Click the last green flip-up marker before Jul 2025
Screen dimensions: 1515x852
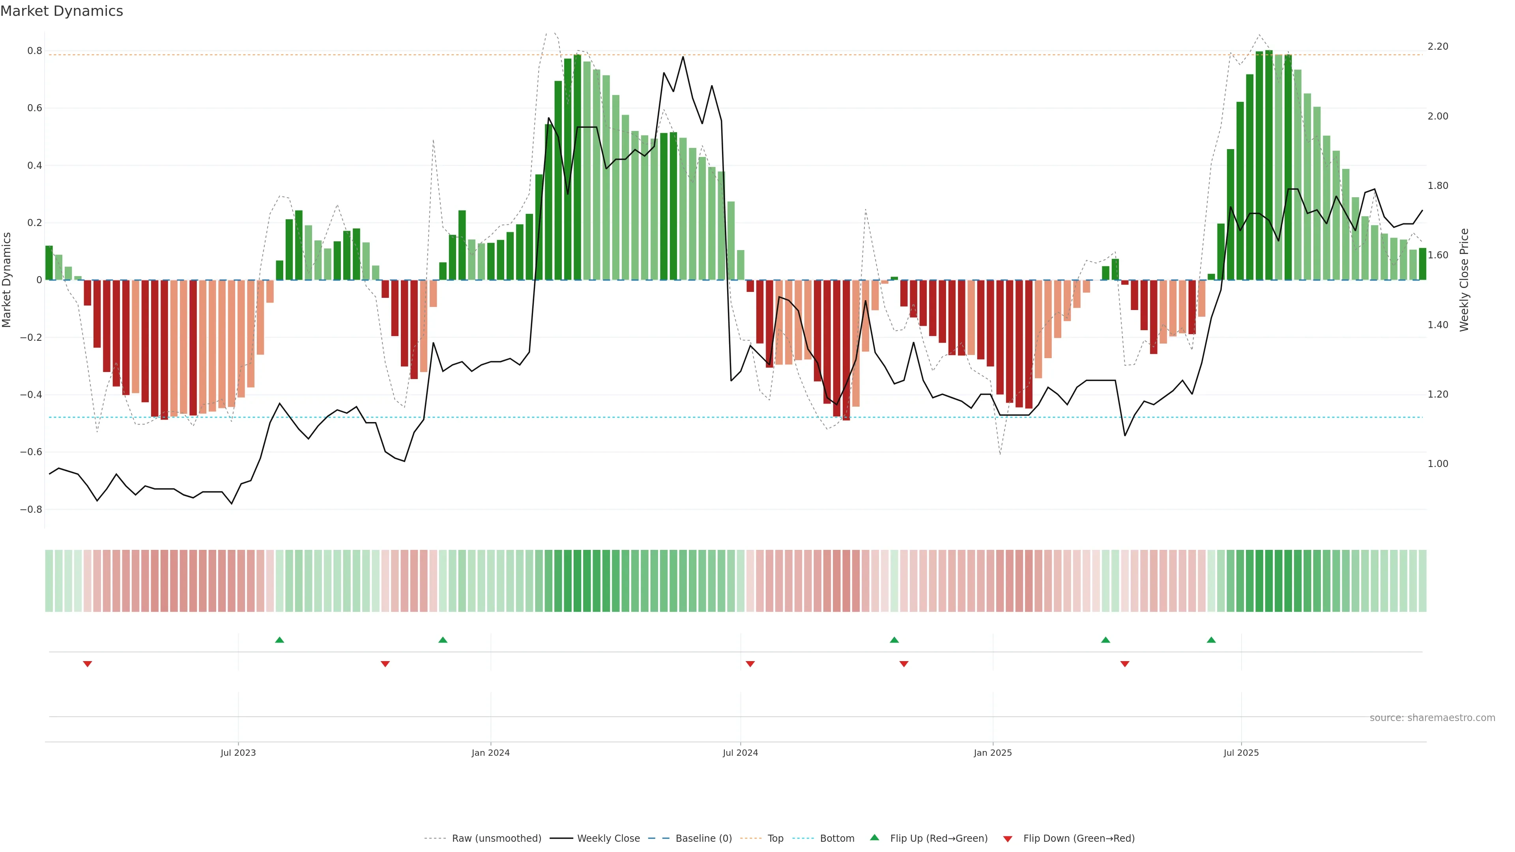coord(1211,640)
